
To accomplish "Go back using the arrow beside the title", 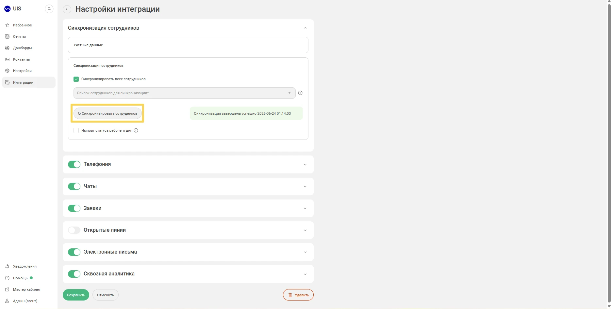I will (67, 9).
